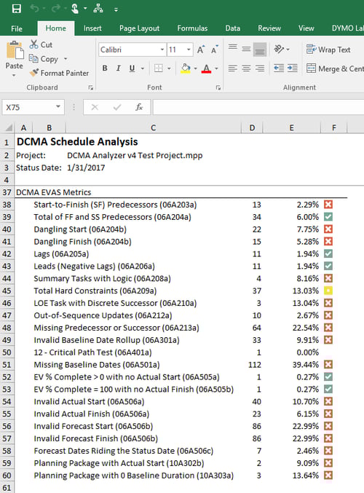The height and width of the screenshot is (493, 364).
Task: Click the Format Painter brush icon
Action: (x=34, y=73)
